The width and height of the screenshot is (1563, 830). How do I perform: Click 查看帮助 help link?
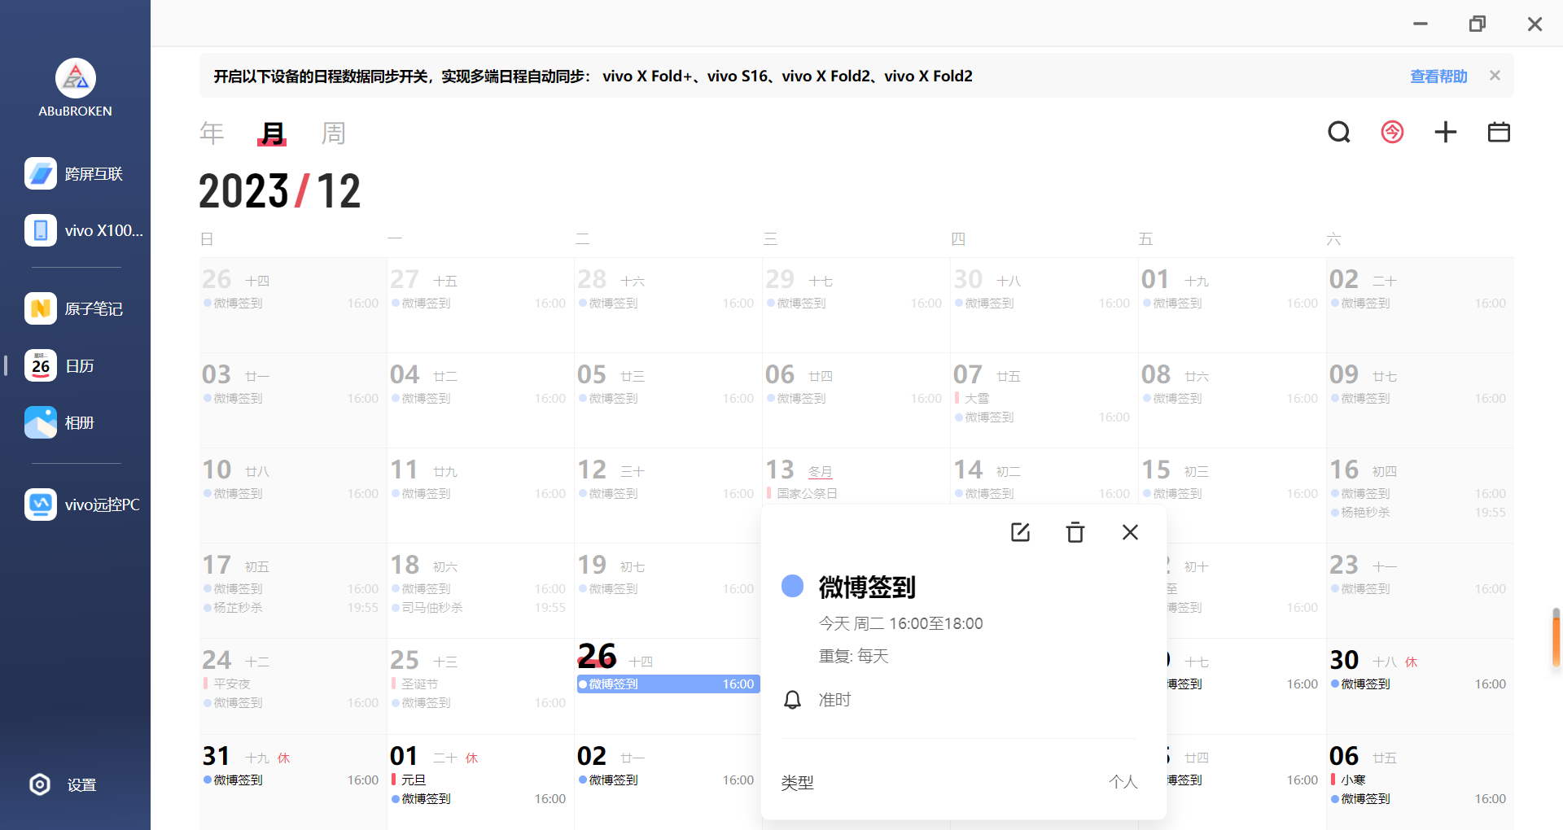click(1438, 76)
